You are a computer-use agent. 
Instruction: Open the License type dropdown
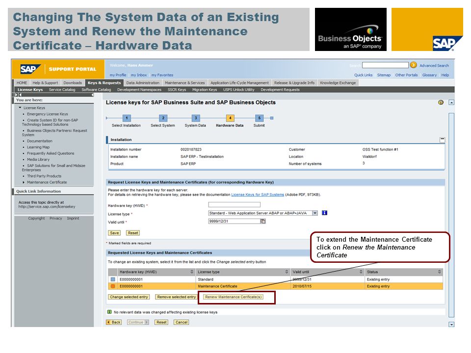[x=315, y=213]
